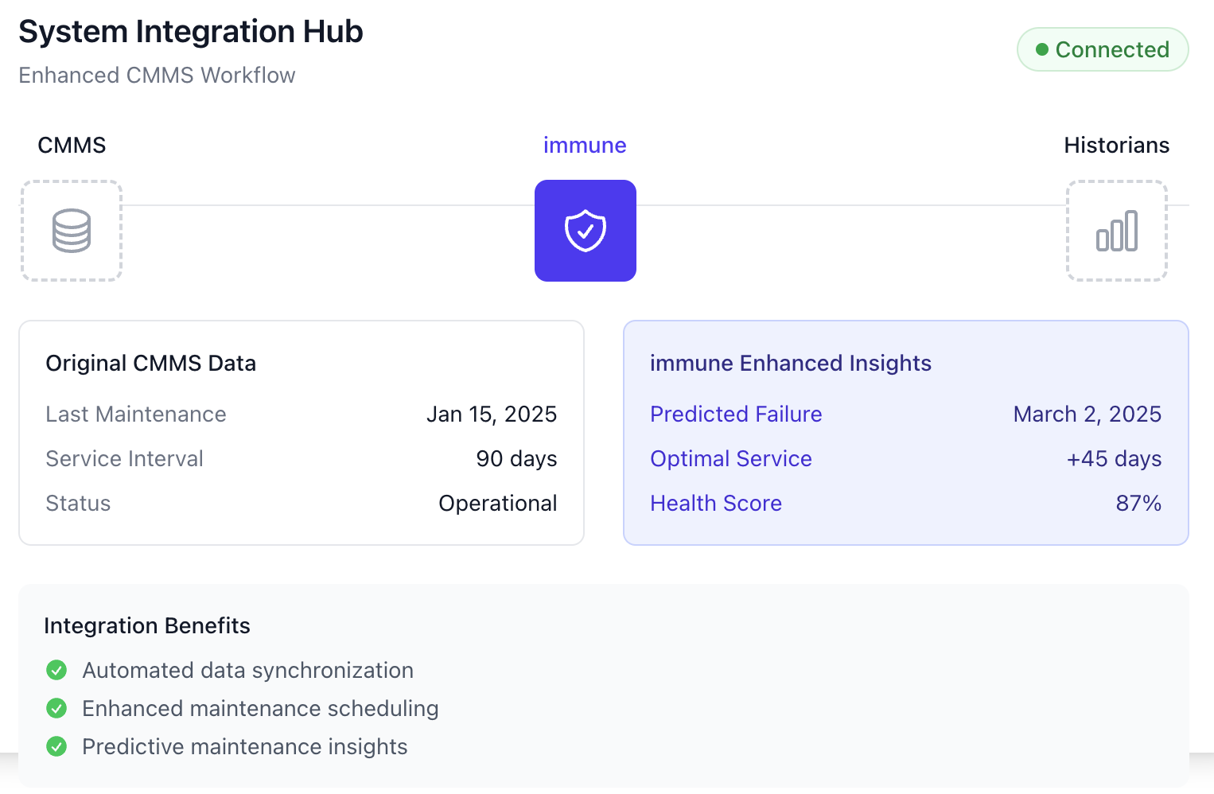
Task: Click Automated data synchronization text
Action: click(x=248, y=670)
